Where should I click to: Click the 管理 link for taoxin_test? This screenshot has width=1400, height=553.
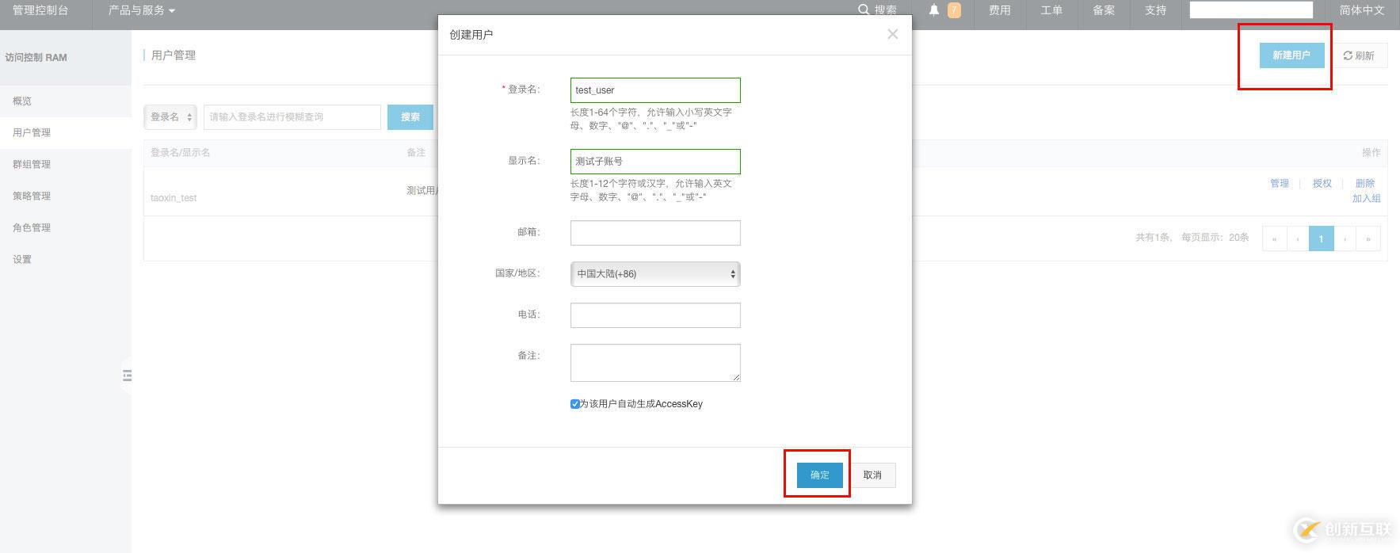(x=1280, y=184)
